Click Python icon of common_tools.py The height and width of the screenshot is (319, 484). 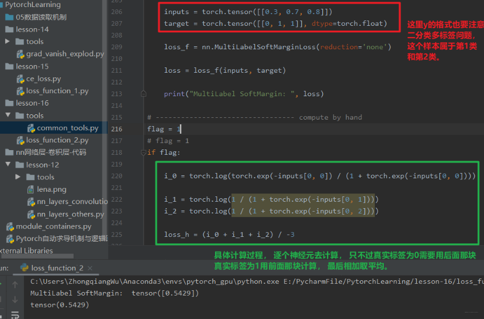pos(31,128)
